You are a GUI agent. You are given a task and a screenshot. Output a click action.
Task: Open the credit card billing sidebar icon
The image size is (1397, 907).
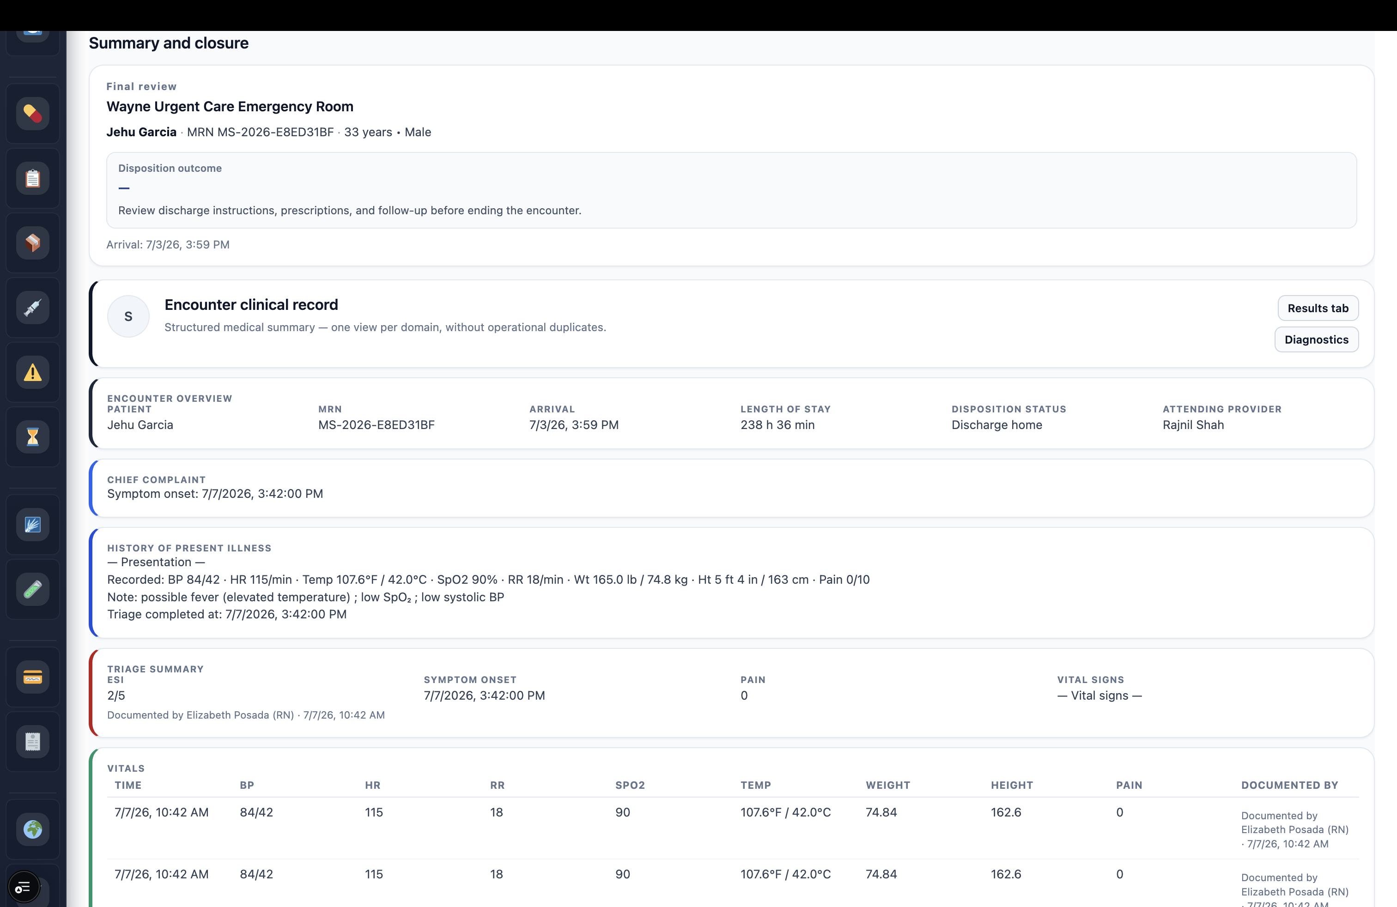pyautogui.click(x=33, y=677)
